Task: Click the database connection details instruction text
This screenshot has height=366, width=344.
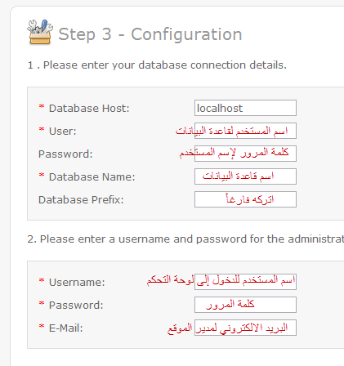Action: pyautogui.click(x=157, y=65)
